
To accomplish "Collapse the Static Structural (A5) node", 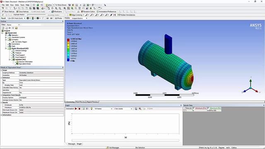I will click(x=6, y=48).
